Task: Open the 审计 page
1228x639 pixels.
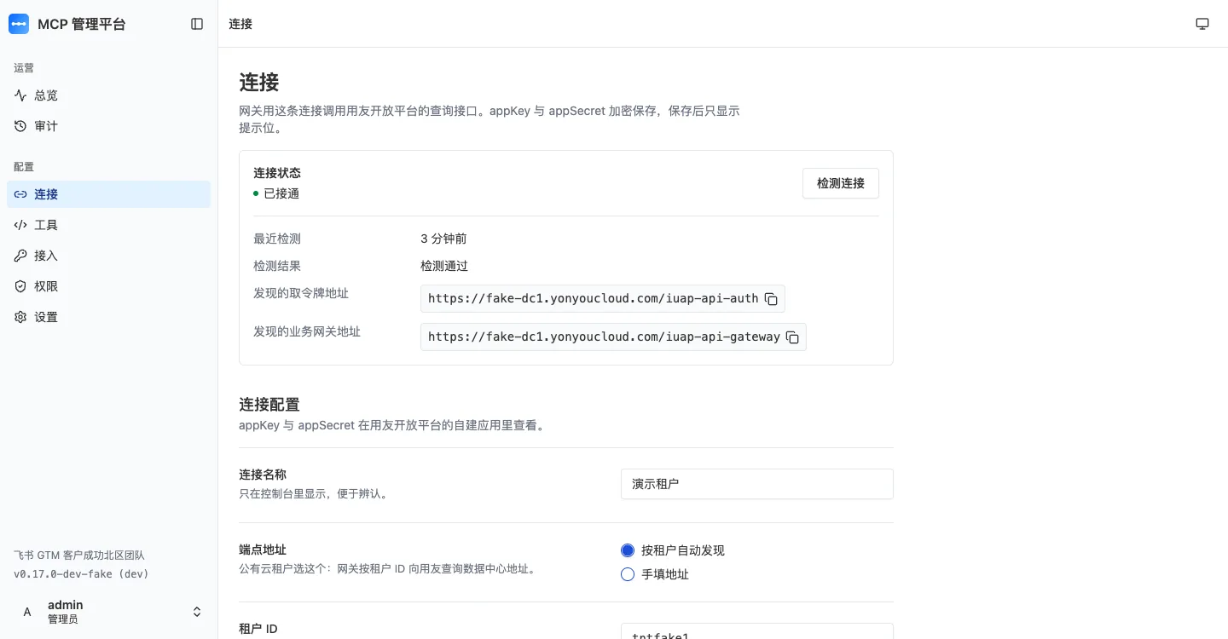Action: (108, 126)
